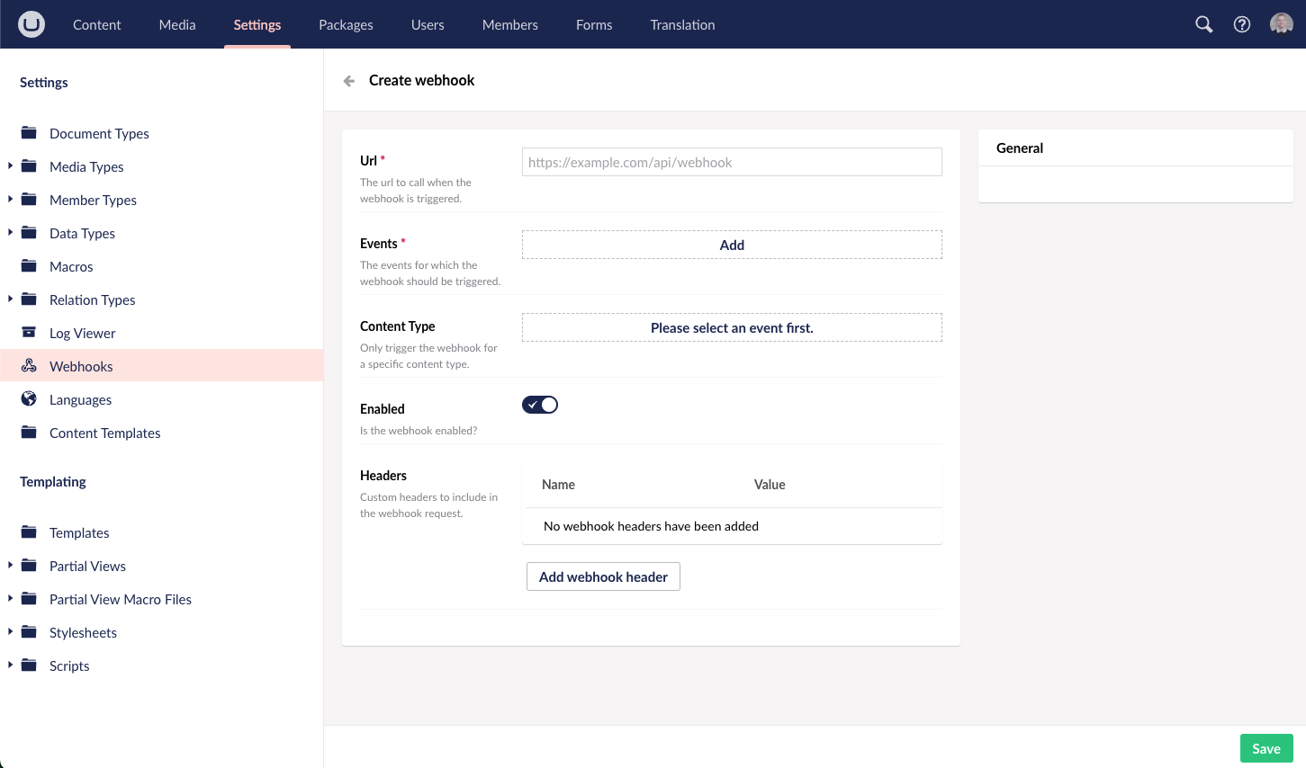1306x768 pixels.
Task: Expand the Data Types folder
Action: tap(10, 233)
